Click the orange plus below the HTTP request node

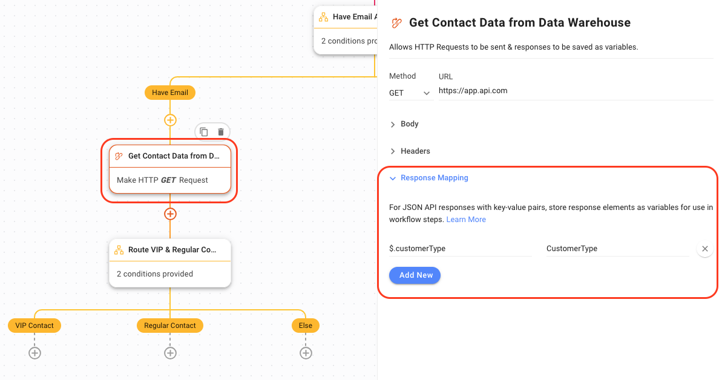[170, 214]
